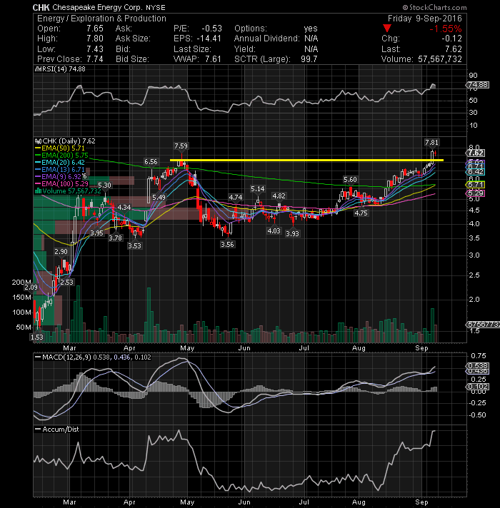This screenshot has width=500, height=508.
Task: Click the 57567732 volume tag on right axis
Action: click(483, 325)
